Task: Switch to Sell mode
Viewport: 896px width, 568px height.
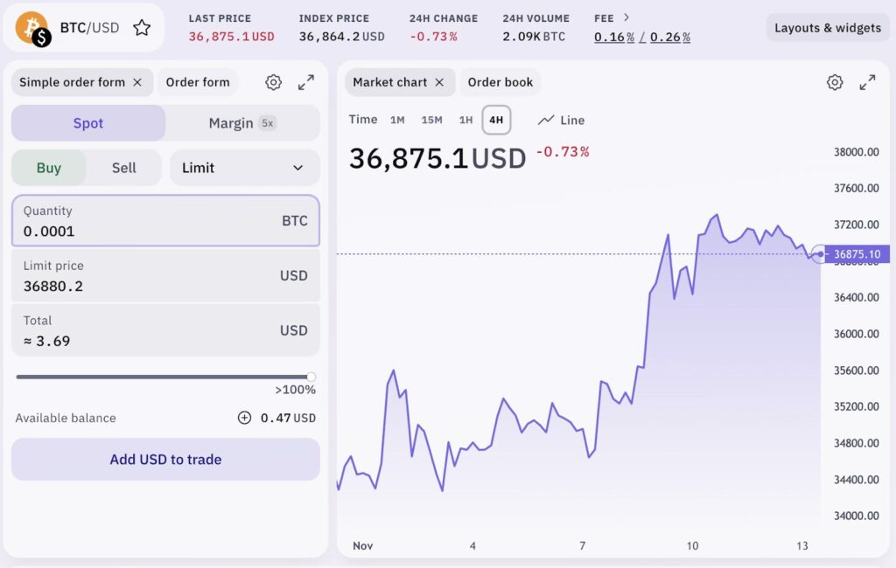Action: click(123, 168)
